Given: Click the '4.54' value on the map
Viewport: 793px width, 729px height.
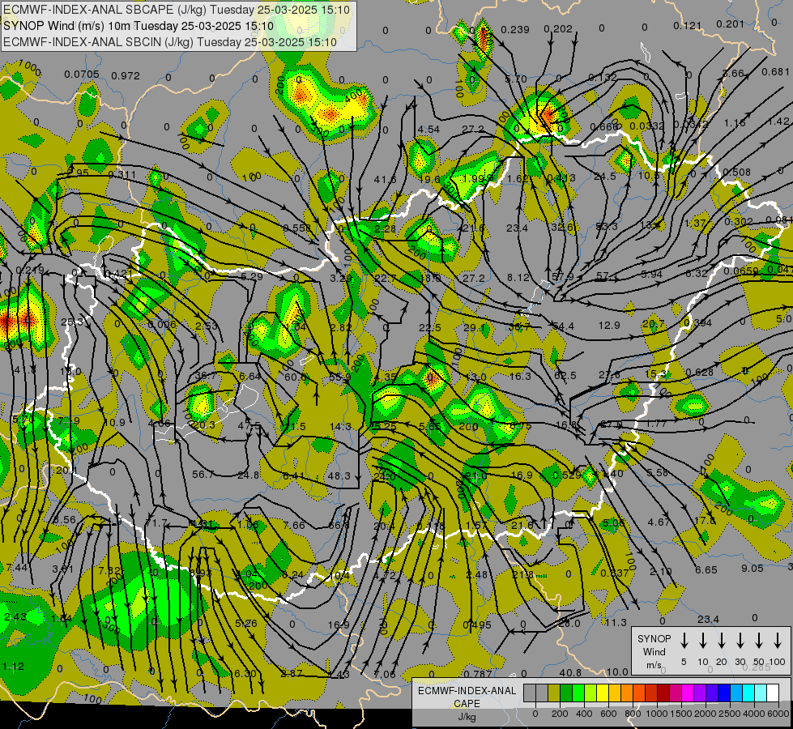Looking at the screenshot, I should tap(428, 130).
